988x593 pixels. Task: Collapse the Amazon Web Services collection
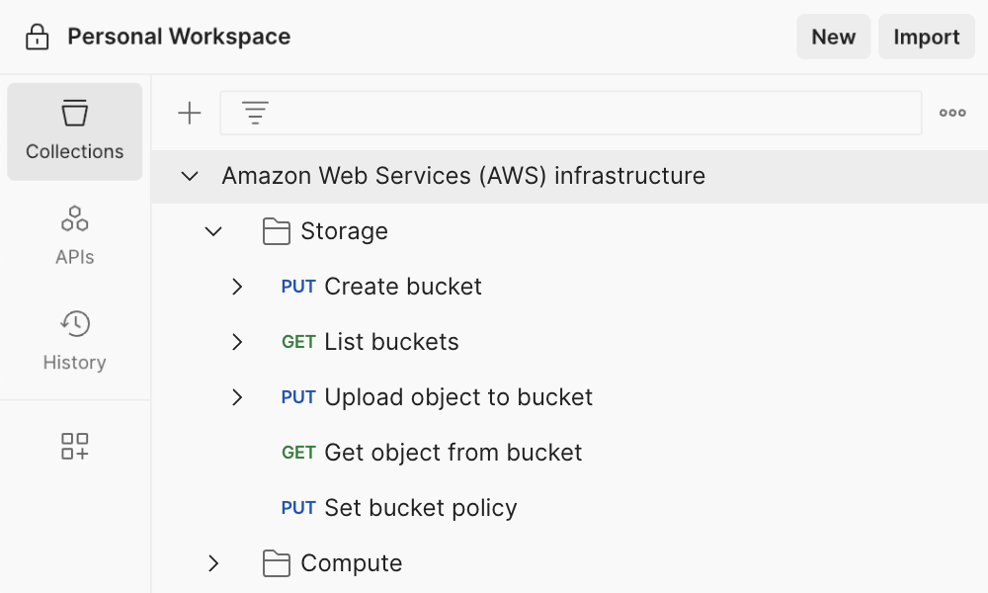coord(188,176)
